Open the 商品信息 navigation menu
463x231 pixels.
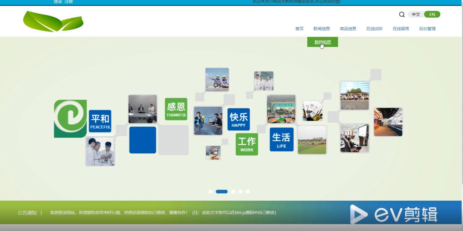(348, 29)
